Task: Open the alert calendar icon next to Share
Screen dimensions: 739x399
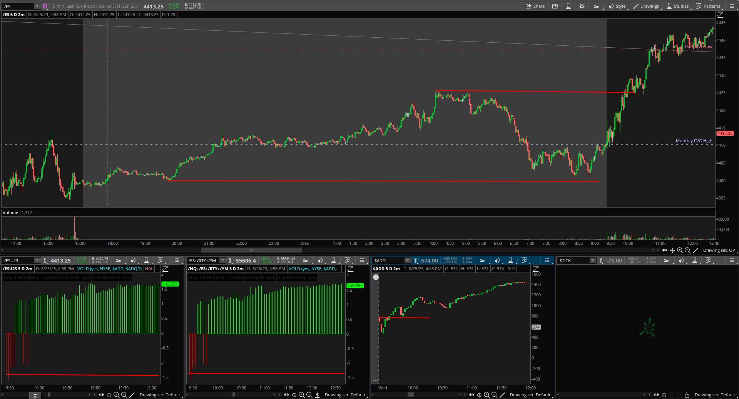Action: [x=555, y=6]
